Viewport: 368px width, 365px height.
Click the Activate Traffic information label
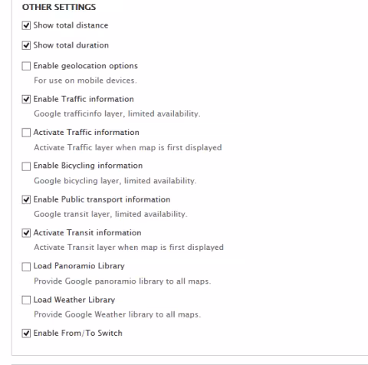point(87,133)
